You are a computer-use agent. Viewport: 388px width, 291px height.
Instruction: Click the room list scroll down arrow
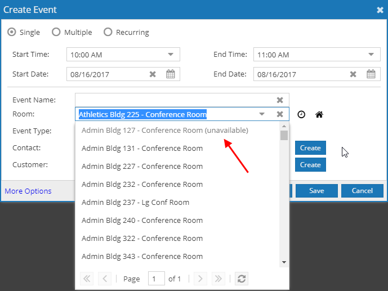pyautogui.click(x=284, y=262)
